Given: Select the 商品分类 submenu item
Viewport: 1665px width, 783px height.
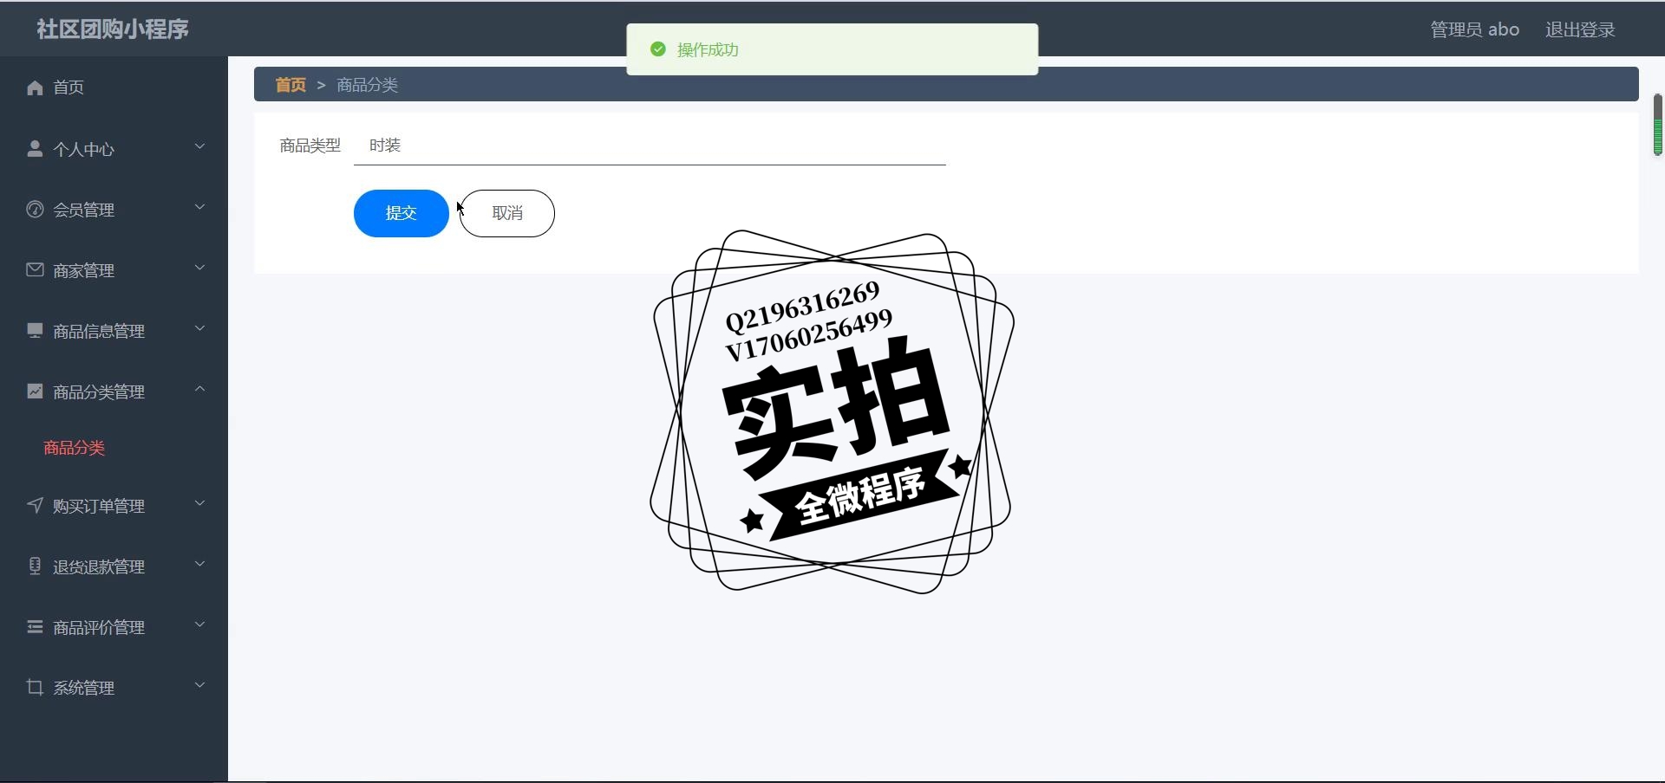Looking at the screenshot, I should pos(75,448).
